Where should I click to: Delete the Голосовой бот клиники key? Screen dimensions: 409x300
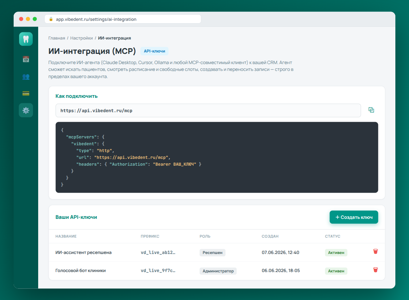click(375, 270)
